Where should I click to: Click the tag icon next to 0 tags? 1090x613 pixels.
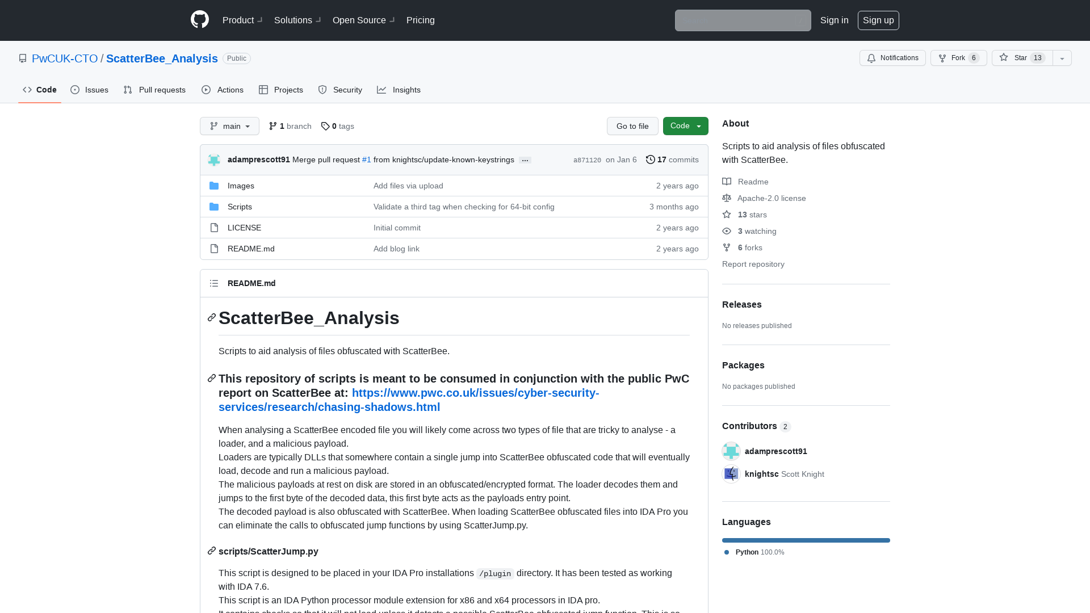click(325, 126)
